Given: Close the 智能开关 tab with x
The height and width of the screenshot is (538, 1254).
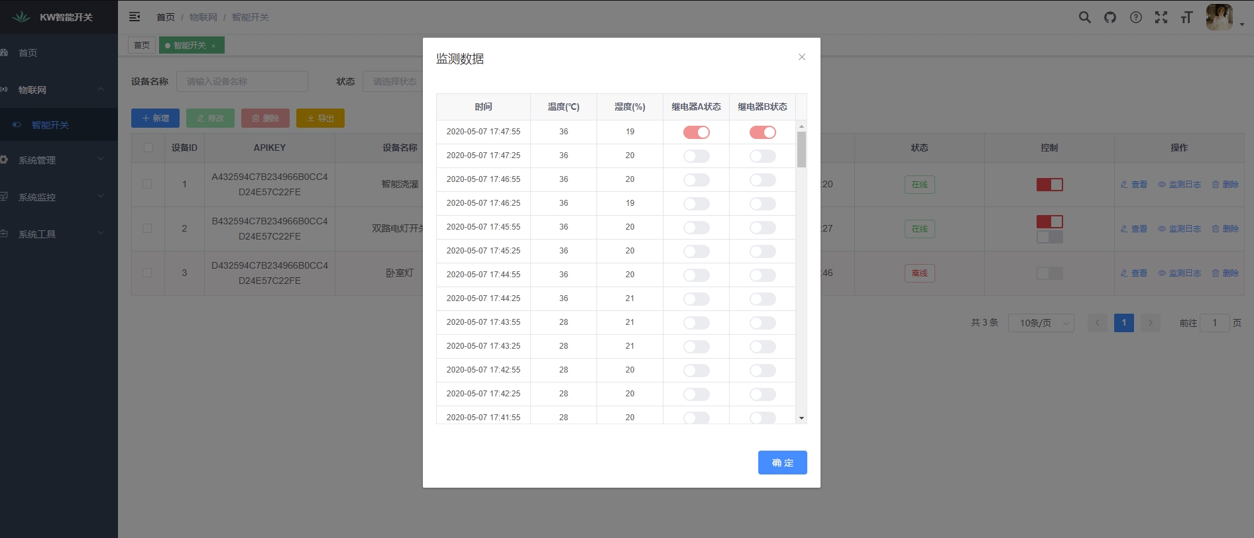Looking at the screenshot, I should (x=213, y=46).
